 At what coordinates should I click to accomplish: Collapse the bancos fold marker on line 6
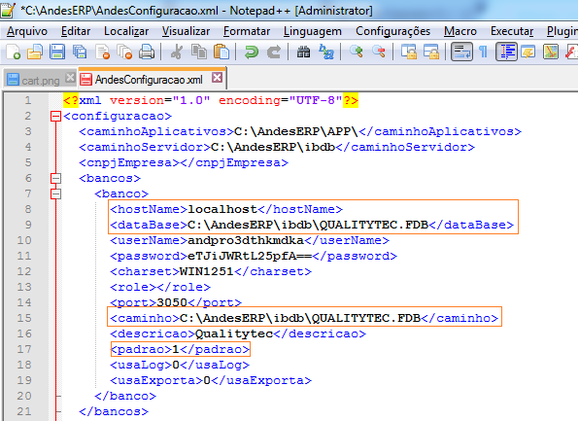tap(55, 179)
